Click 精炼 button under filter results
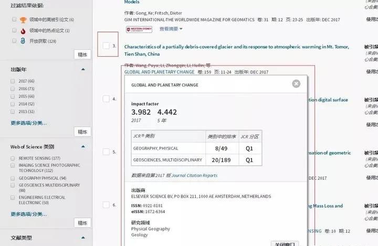Screen dimensions: 378x246 [x=82, y=55]
